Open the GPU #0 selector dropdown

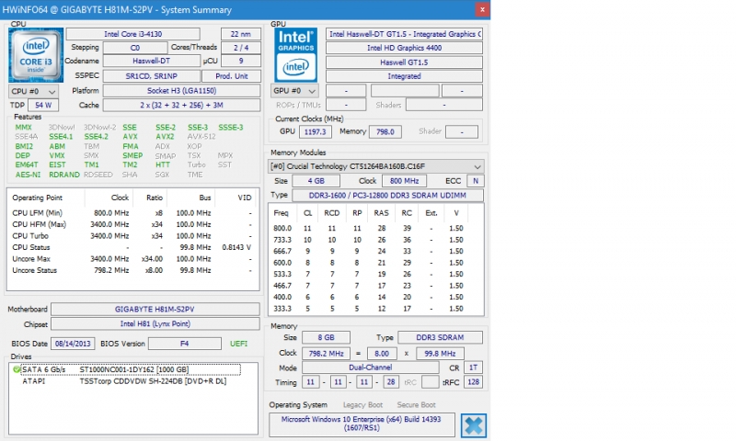point(295,91)
